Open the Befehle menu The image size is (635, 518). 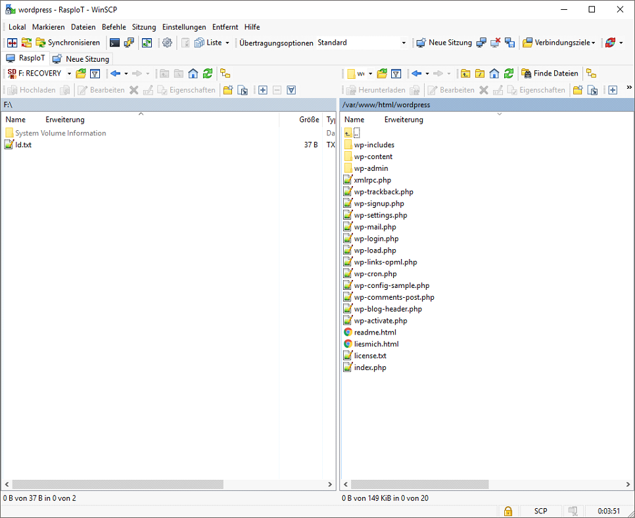tap(114, 27)
